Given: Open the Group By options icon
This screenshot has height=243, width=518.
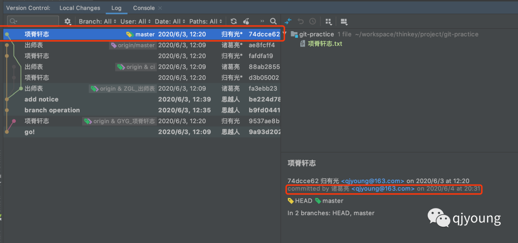Looking at the screenshot, I should click(329, 22).
